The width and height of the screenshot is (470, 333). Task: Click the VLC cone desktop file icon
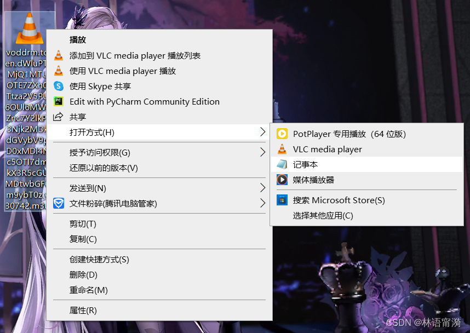point(30,28)
